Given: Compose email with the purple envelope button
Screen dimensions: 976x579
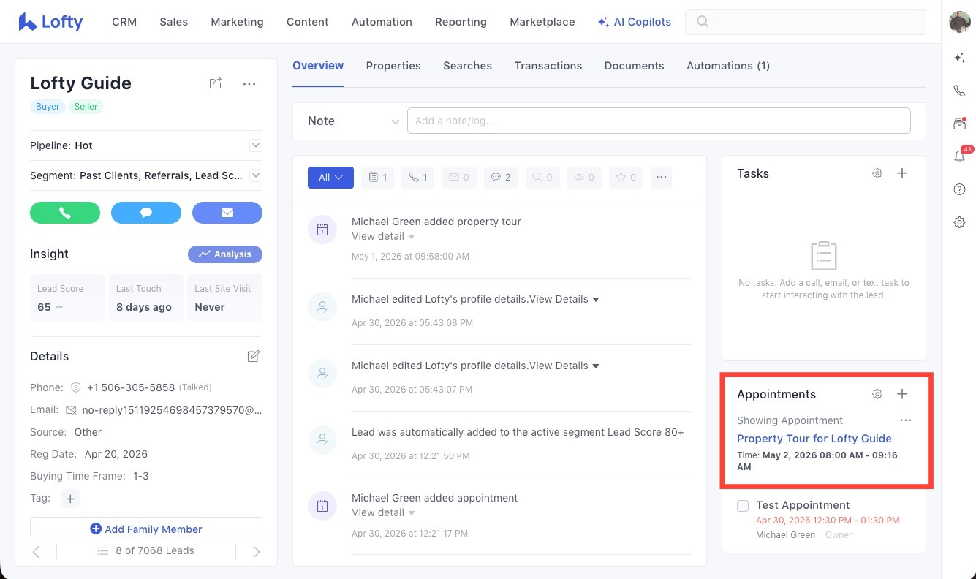Looking at the screenshot, I should click(227, 213).
